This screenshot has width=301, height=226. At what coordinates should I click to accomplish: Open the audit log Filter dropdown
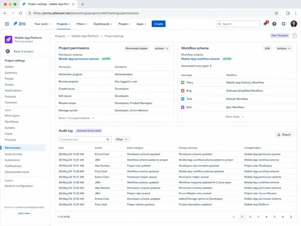tap(121, 139)
